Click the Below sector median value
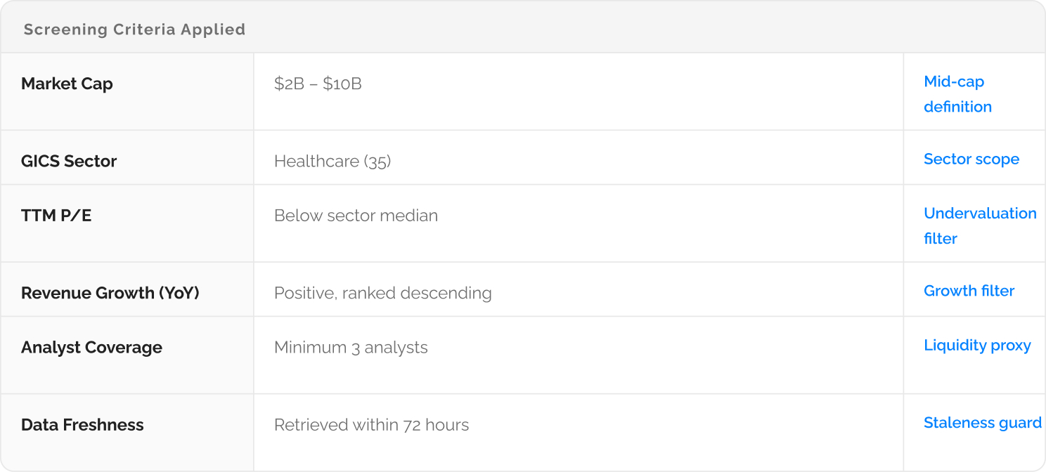 356,216
